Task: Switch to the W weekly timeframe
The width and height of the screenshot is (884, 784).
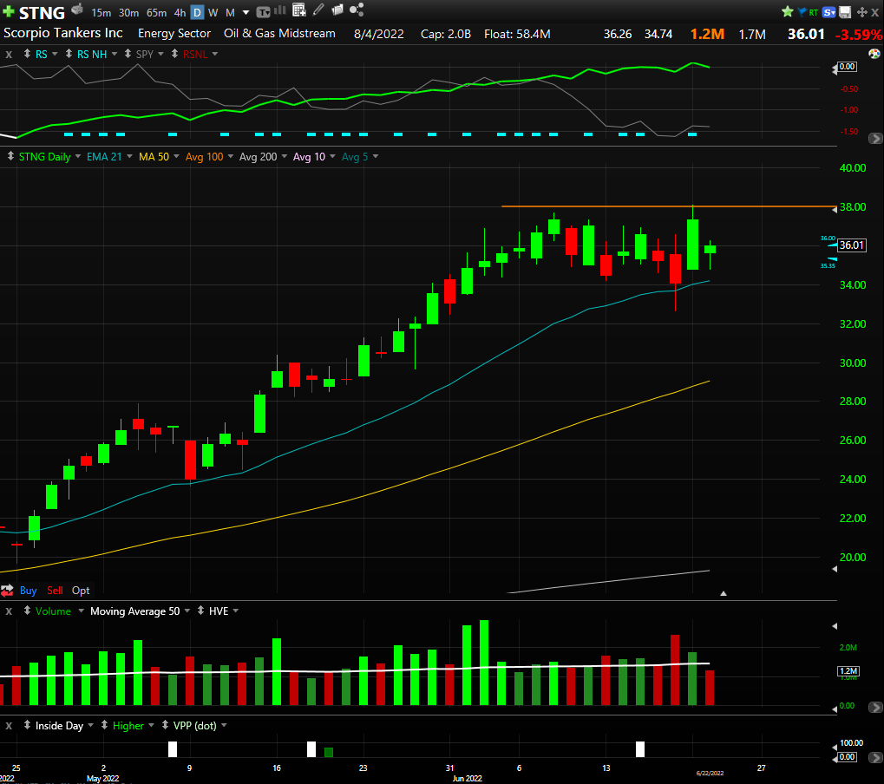Action: pos(213,12)
